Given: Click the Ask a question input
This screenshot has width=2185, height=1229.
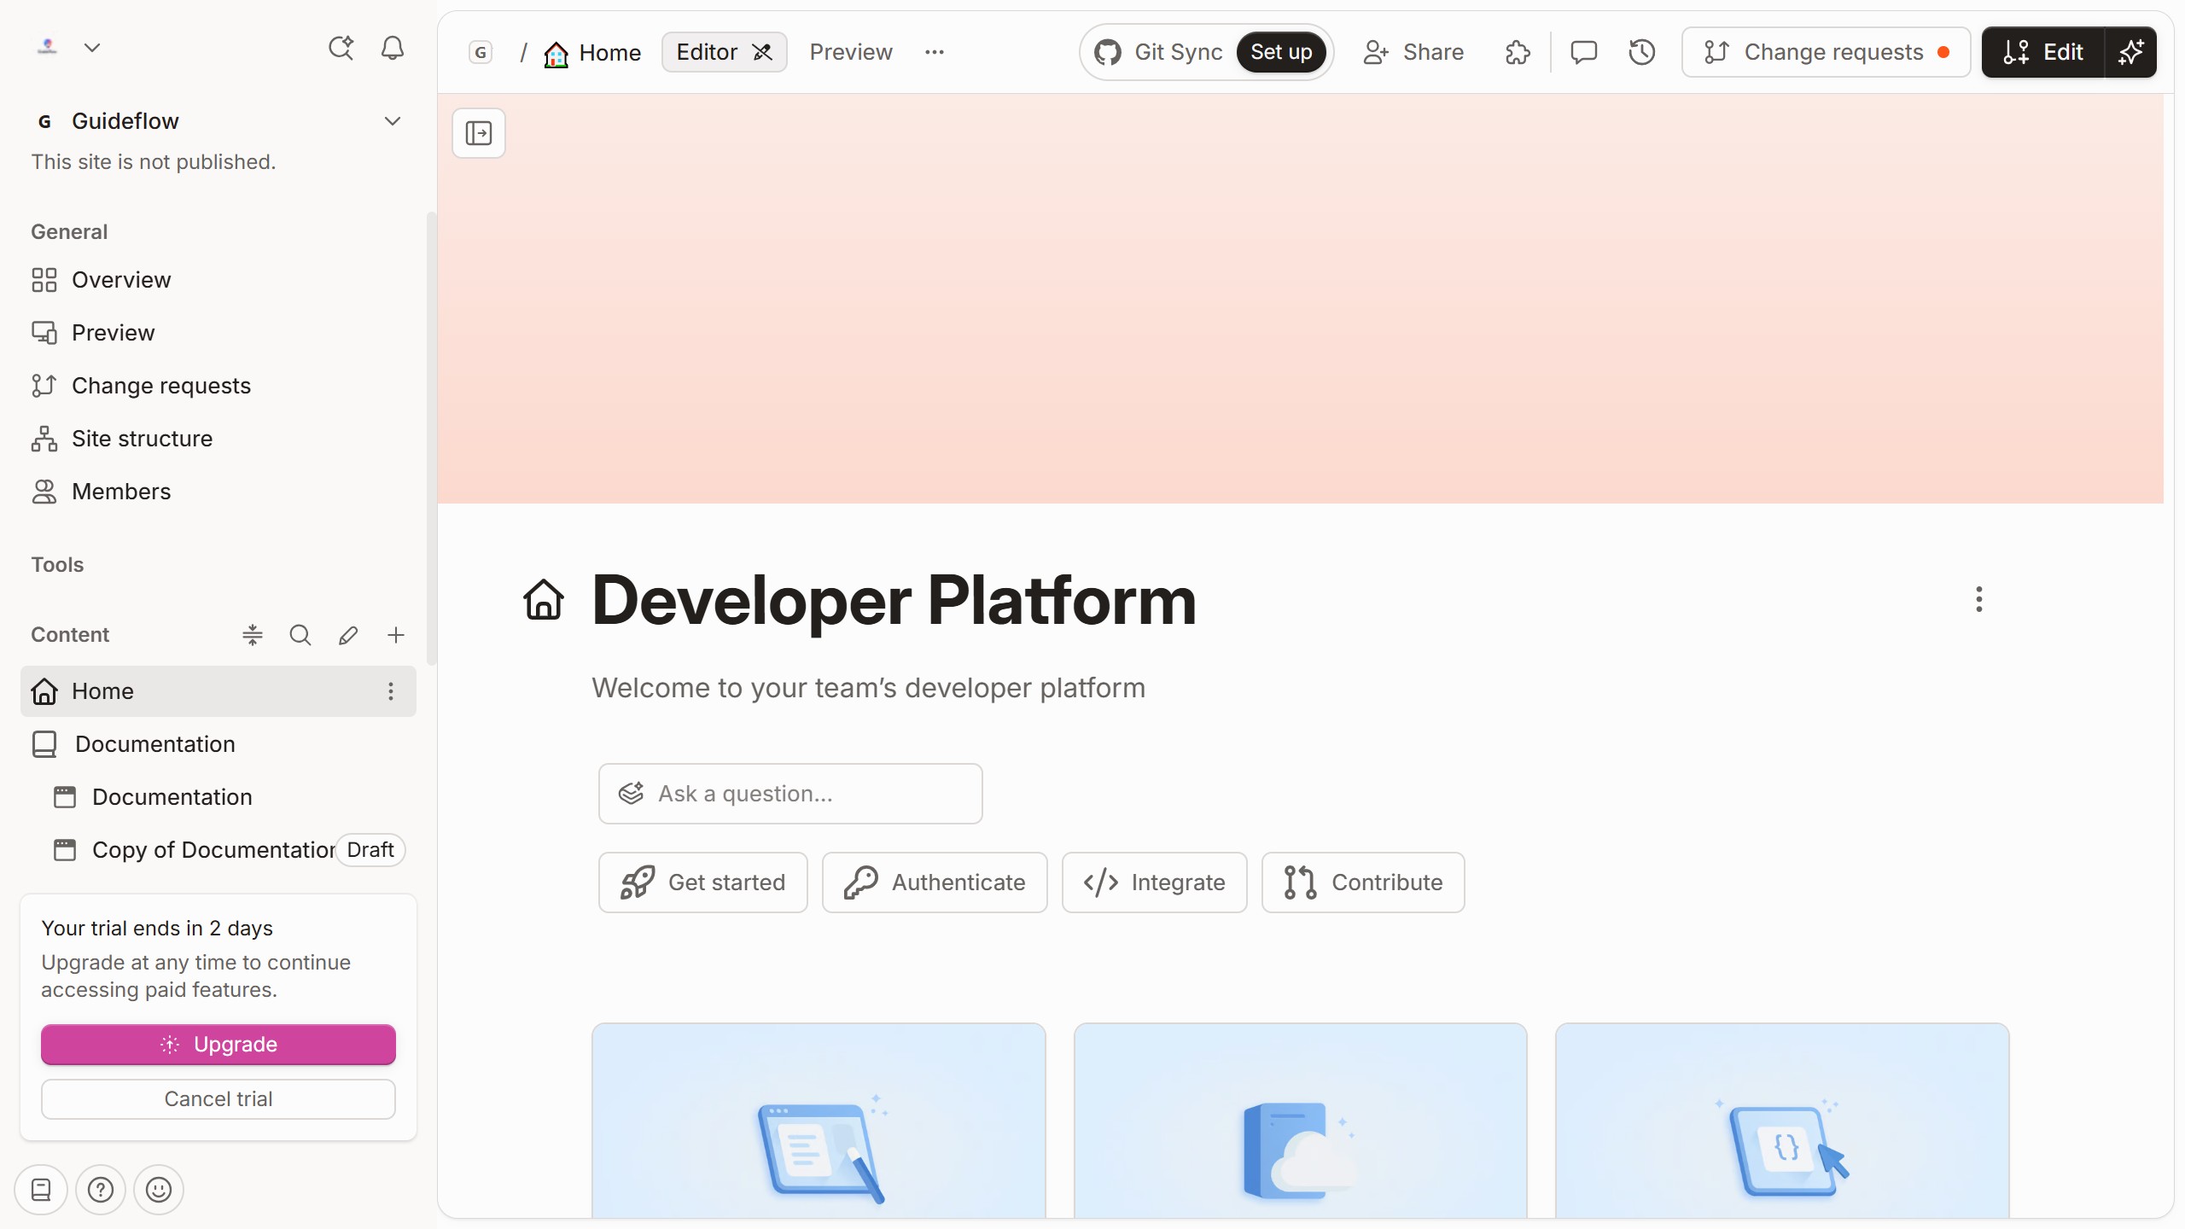Looking at the screenshot, I should [x=790, y=794].
